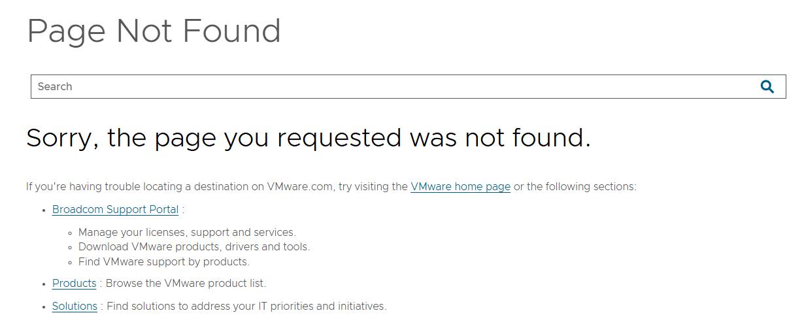Click the bullet before Broadcom Support Portal
The height and width of the screenshot is (332, 804).
pyautogui.click(x=44, y=210)
